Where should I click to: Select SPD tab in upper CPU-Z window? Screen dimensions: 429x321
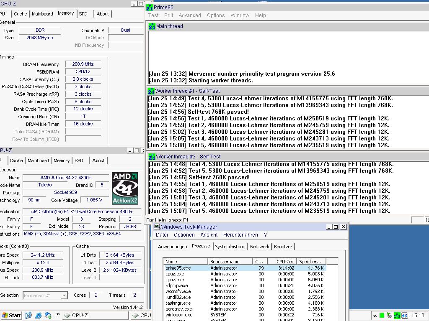83,14
